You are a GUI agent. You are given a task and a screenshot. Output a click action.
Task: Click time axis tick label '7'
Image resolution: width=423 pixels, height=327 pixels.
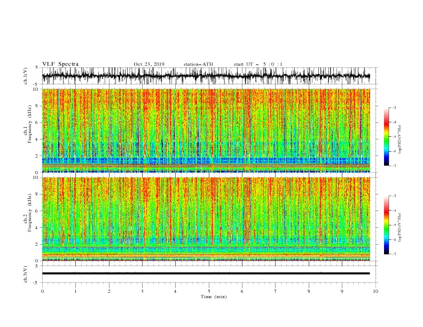tap(276, 291)
